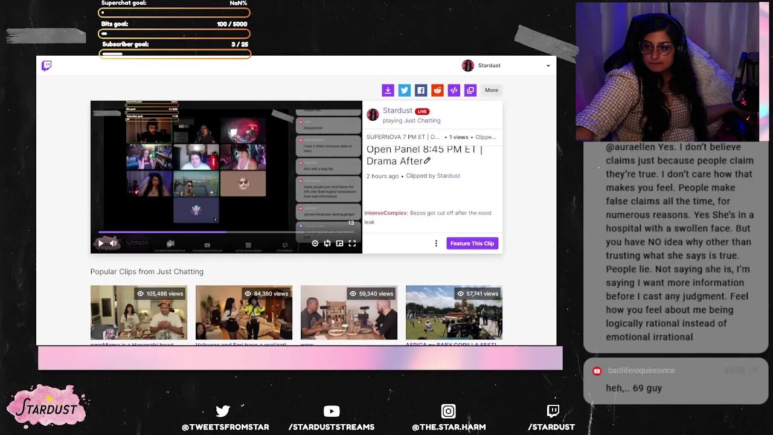
Task: Toggle theatre mode in the clip player
Action: 339,243
